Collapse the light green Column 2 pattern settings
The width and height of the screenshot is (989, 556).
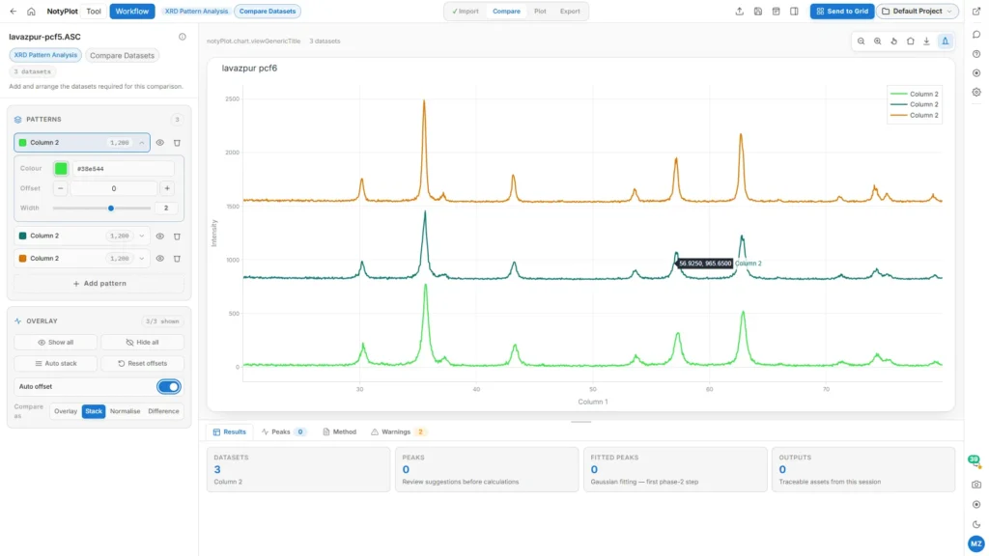click(142, 143)
